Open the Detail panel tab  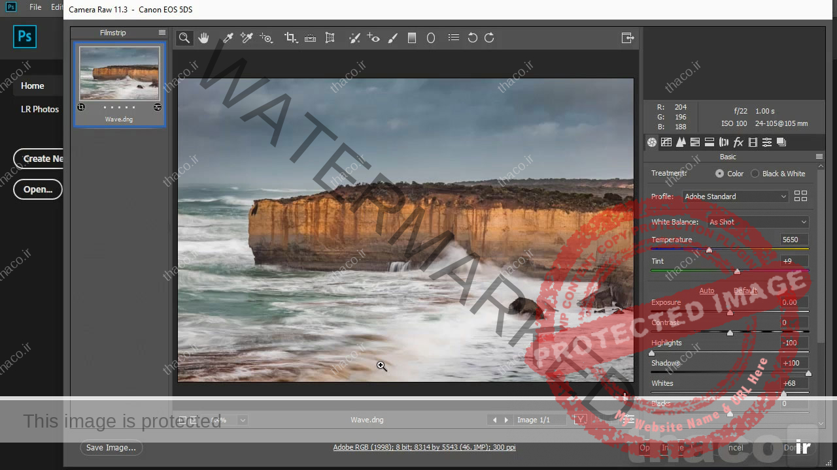(x=681, y=142)
